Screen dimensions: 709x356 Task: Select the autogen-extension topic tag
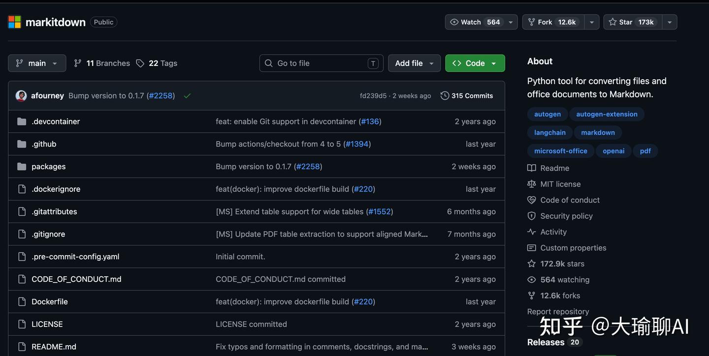(607, 114)
